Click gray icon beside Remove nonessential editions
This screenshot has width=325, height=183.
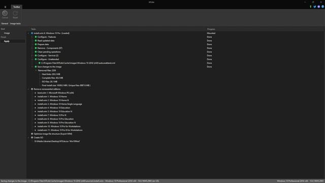click(x=32, y=89)
